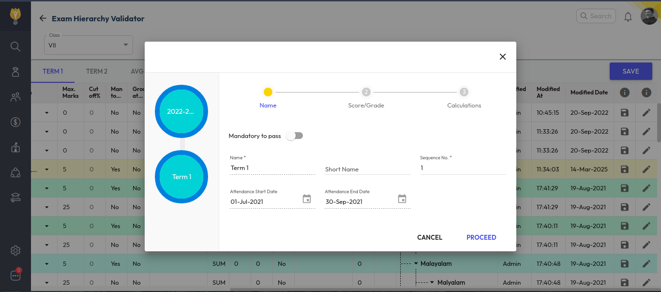Click the CANCEL button in dialog
Image resolution: width=661 pixels, height=292 pixels.
430,237
